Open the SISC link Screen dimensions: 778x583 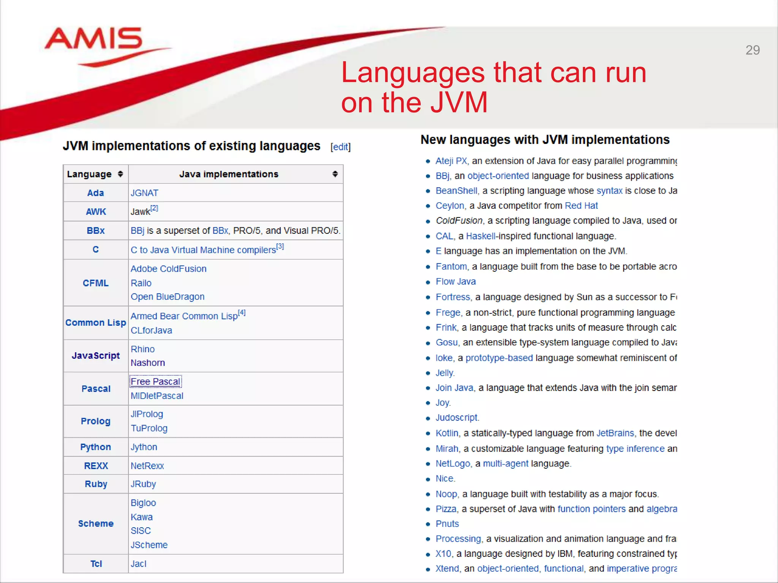[x=141, y=531]
